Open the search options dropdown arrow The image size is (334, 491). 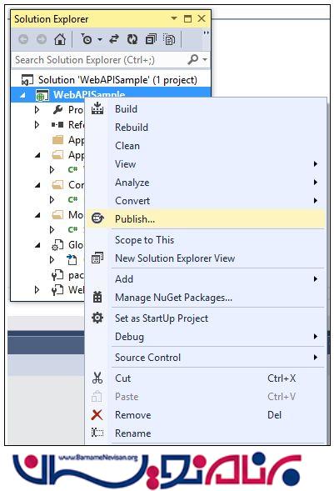pos(205,59)
